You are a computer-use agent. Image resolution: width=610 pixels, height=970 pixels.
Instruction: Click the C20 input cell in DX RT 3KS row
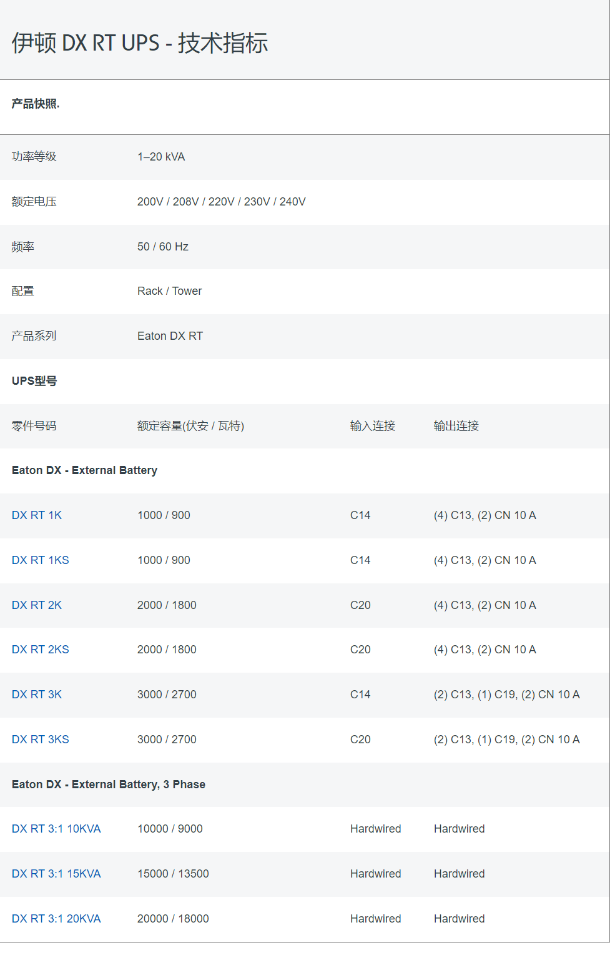[x=361, y=740]
